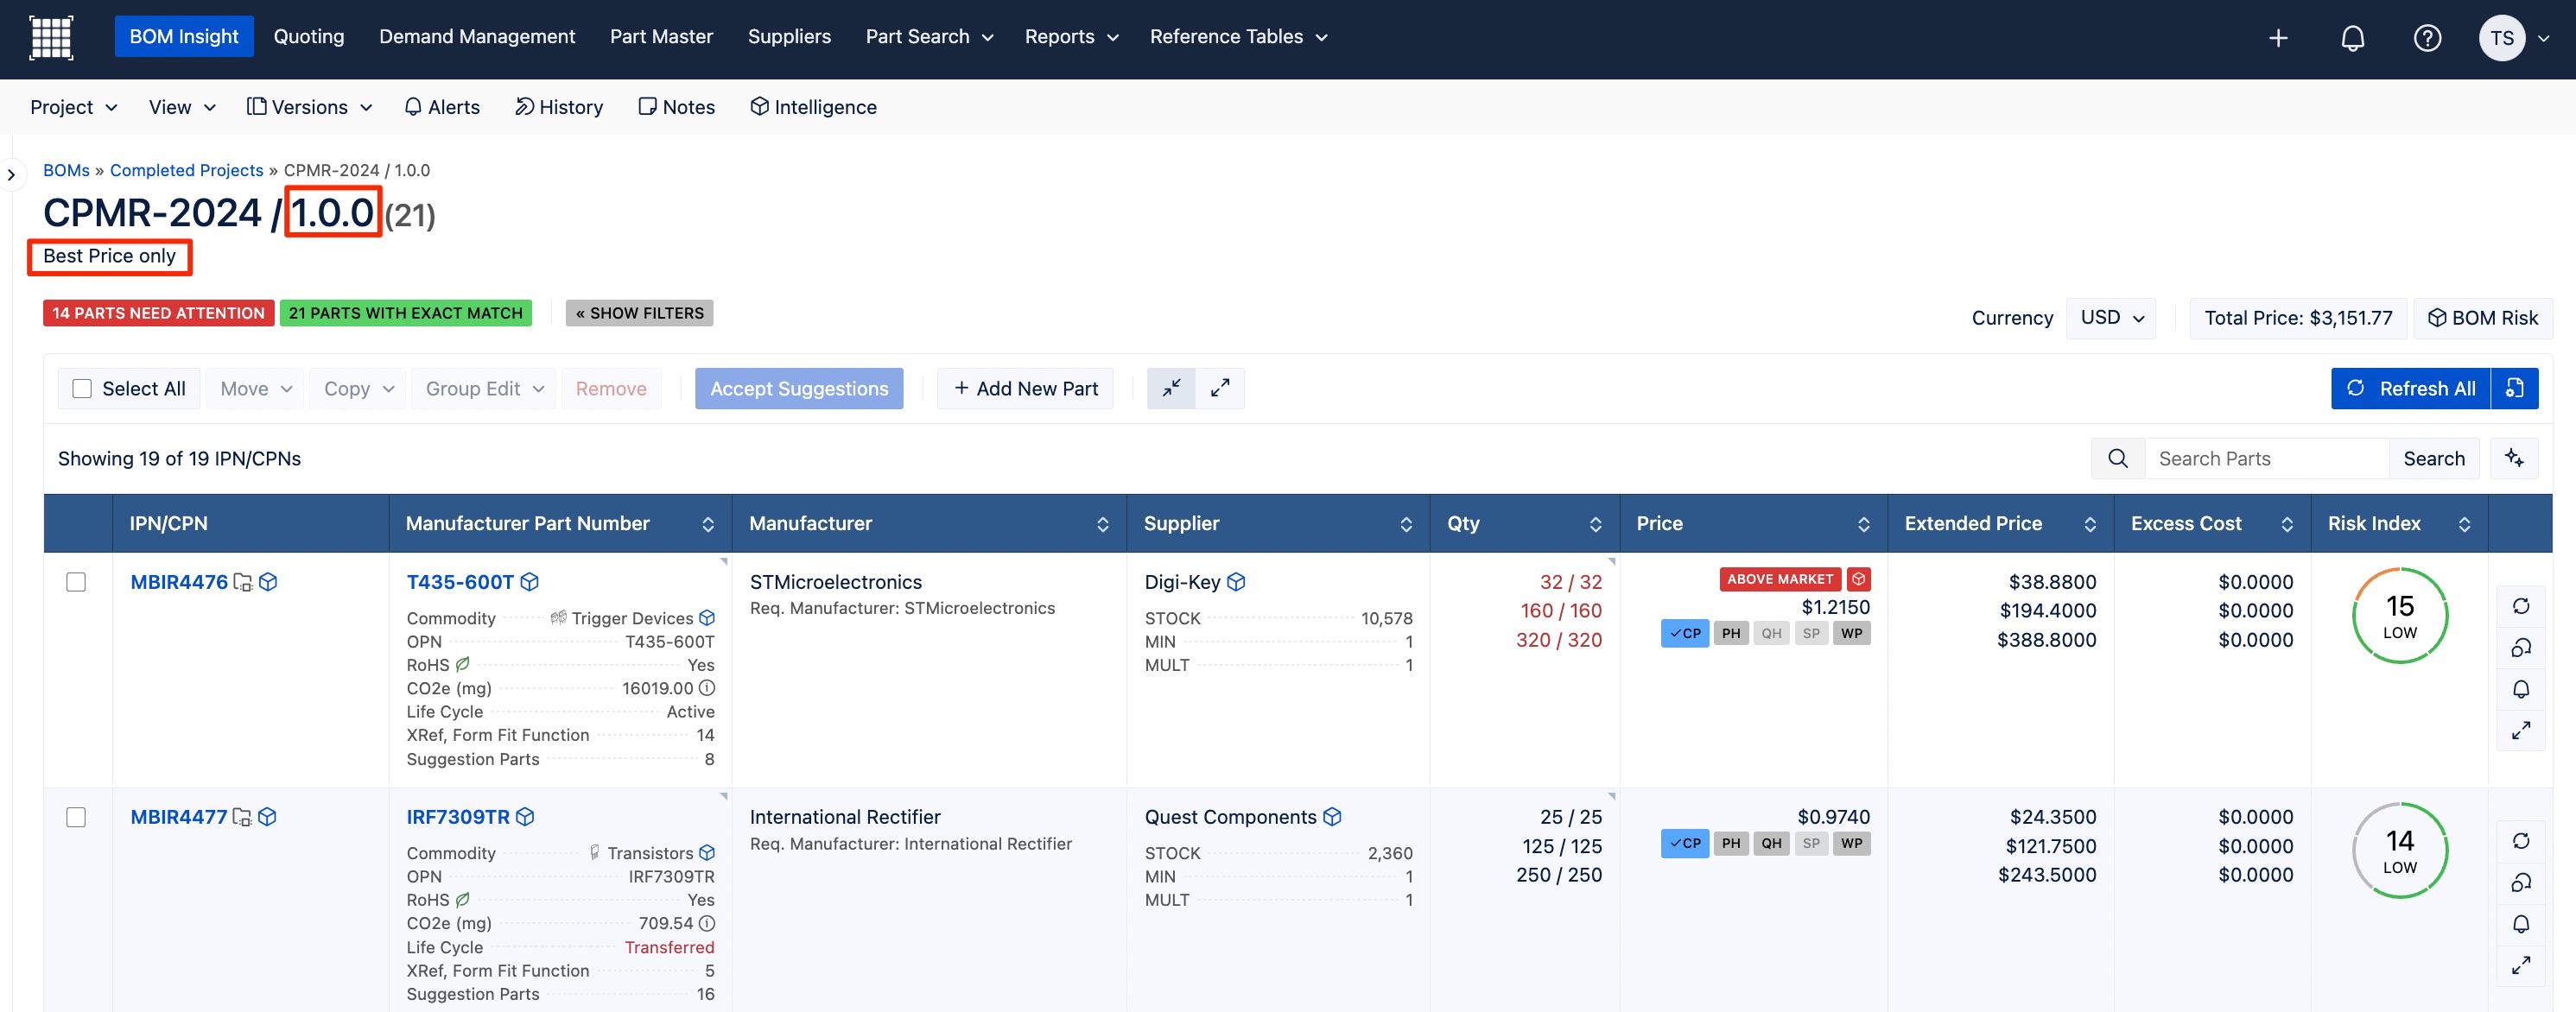The image size is (2576, 1012).
Task: Open the Move dropdown
Action: [x=256, y=388]
